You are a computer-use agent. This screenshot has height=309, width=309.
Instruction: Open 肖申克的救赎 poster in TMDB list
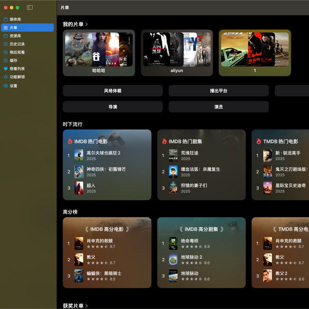tap(267, 243)
